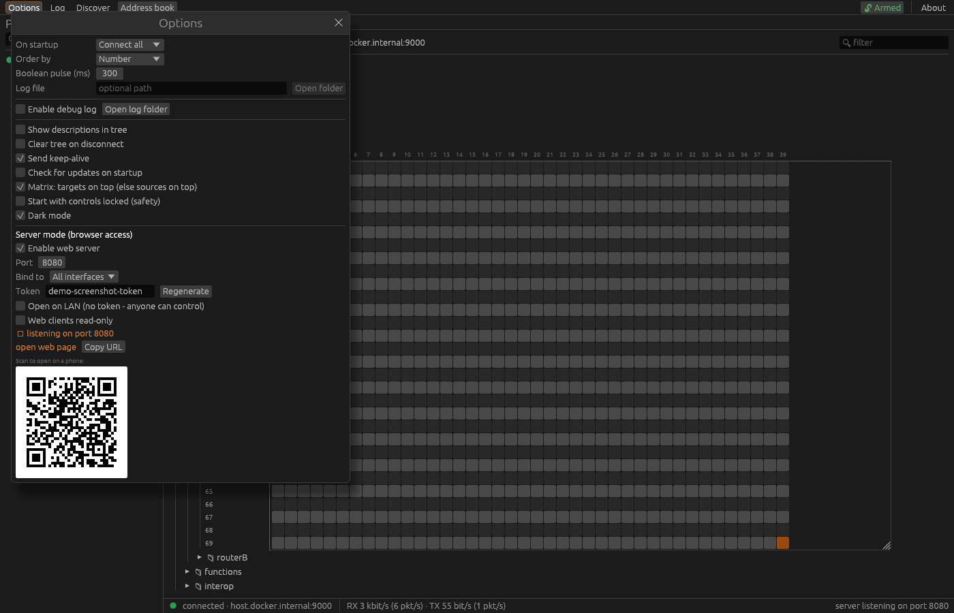Click the Boolean pulse (ms) field
The image size is (954, 613).
[x=110, y=73]
